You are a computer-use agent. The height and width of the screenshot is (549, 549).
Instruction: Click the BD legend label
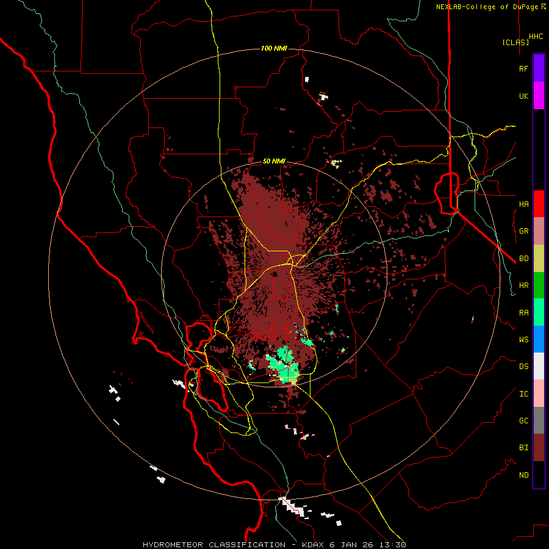pyautogui.click(x=523, y=259)
